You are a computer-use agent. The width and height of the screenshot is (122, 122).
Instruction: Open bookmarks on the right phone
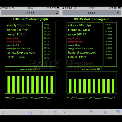tap(105, 112)
